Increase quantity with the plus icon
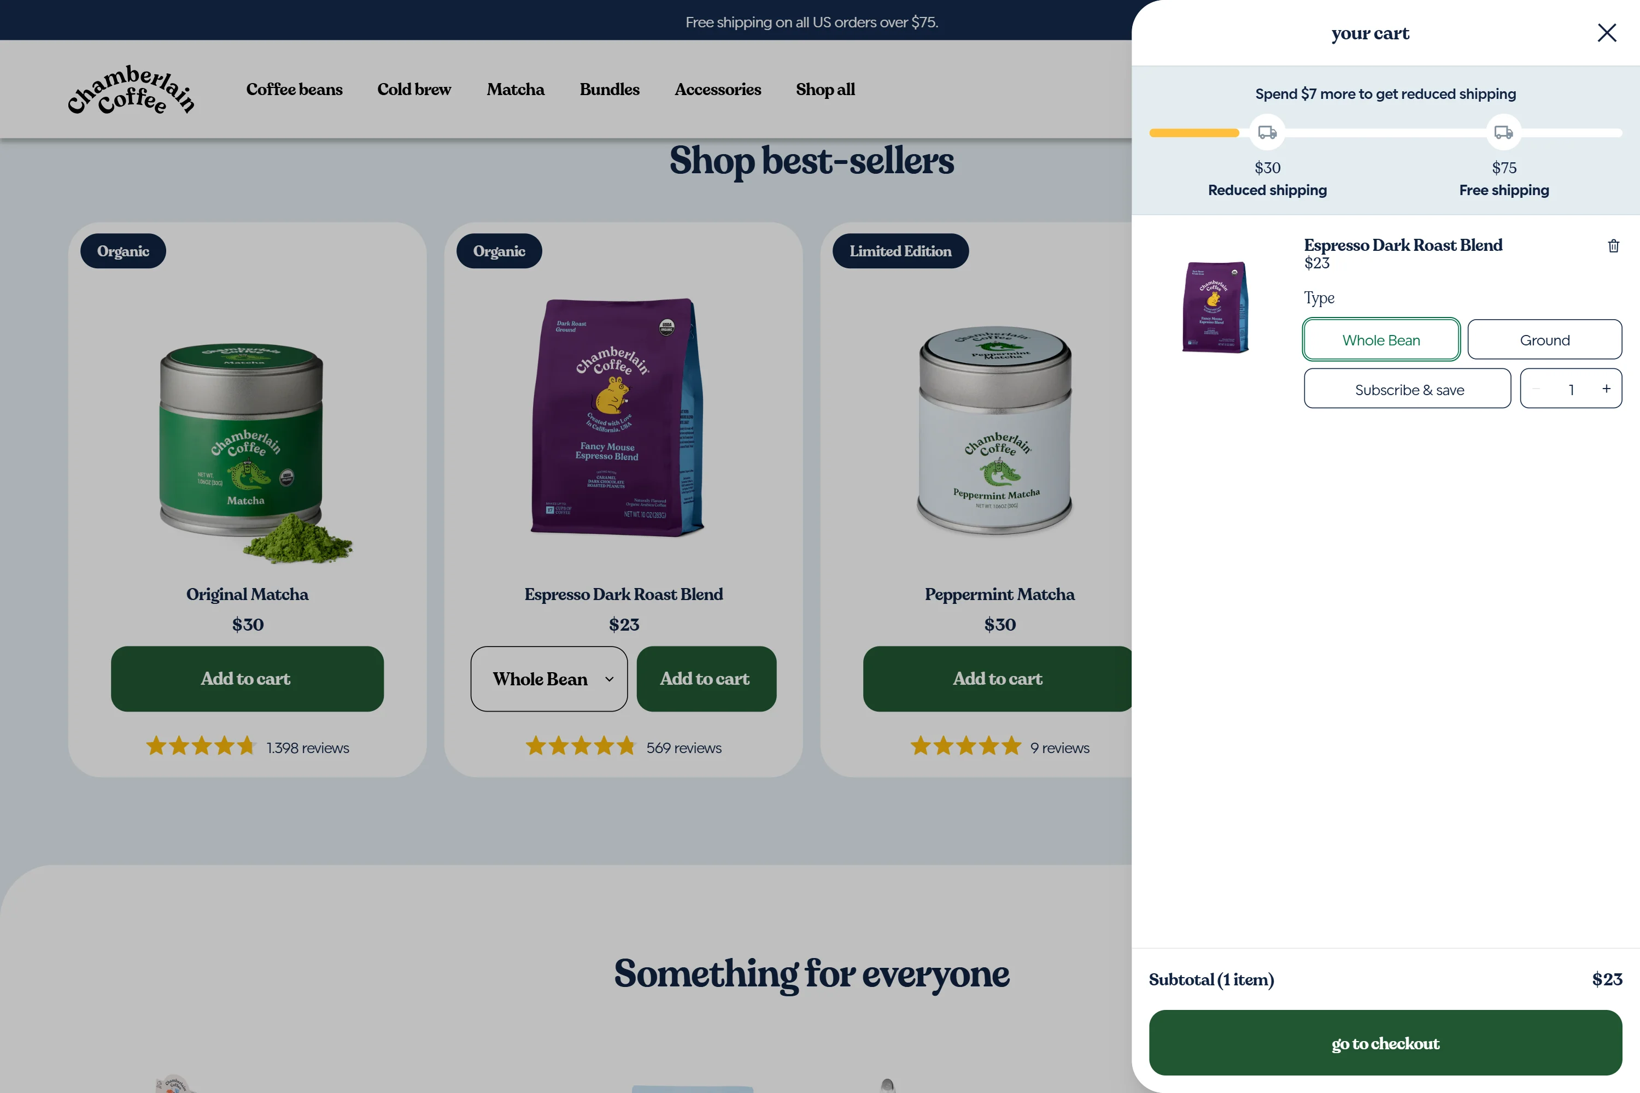 point(1606,389)
